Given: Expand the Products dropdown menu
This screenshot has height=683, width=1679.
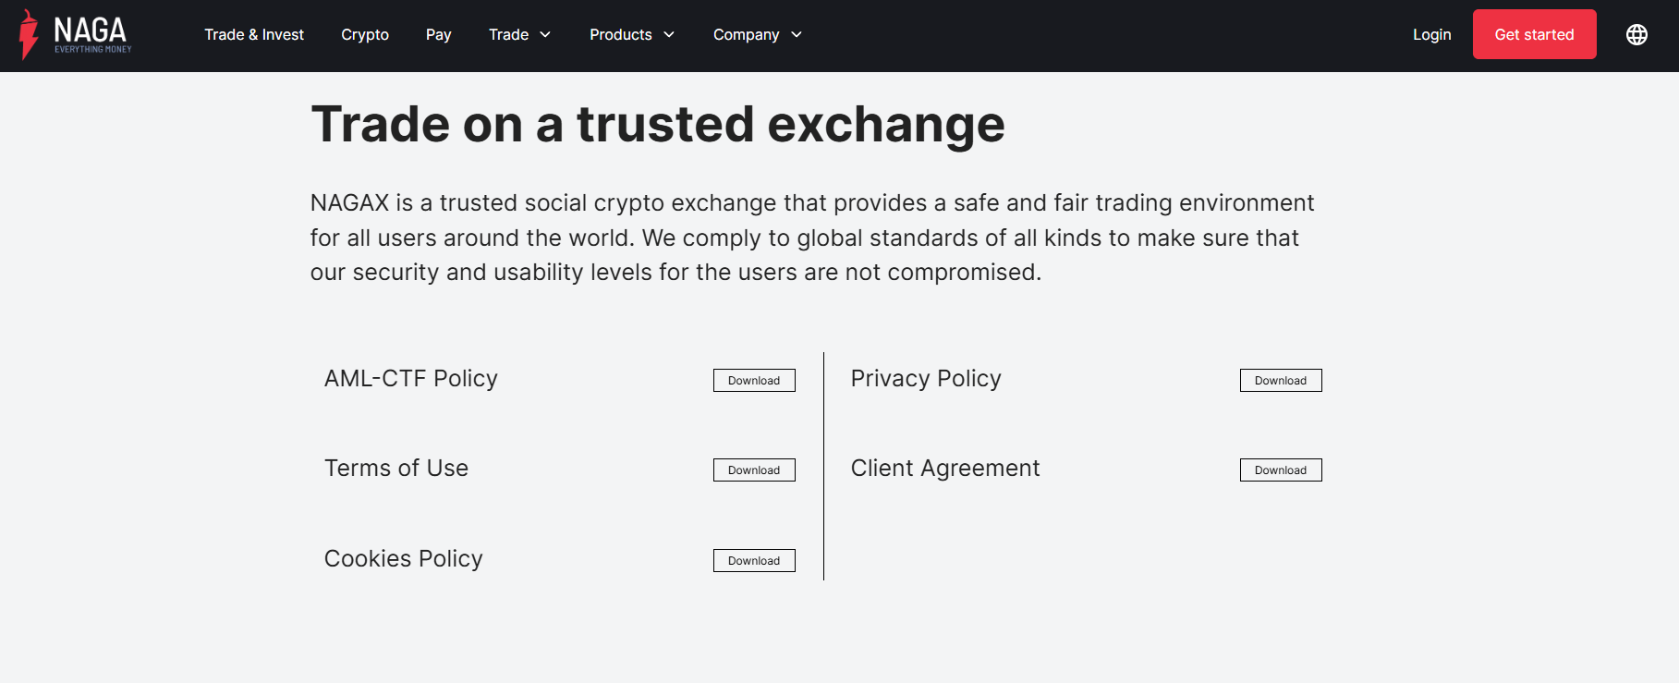Looking at the screenshot, I should coord(632,34).
